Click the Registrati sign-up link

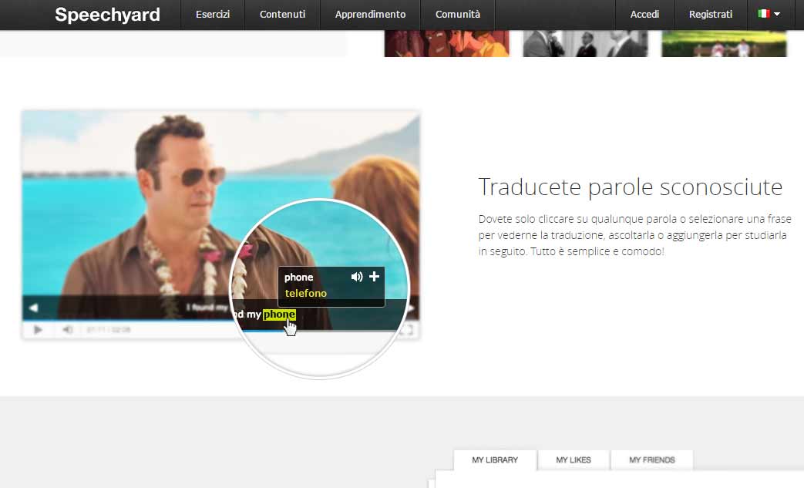tap(711, 15)
